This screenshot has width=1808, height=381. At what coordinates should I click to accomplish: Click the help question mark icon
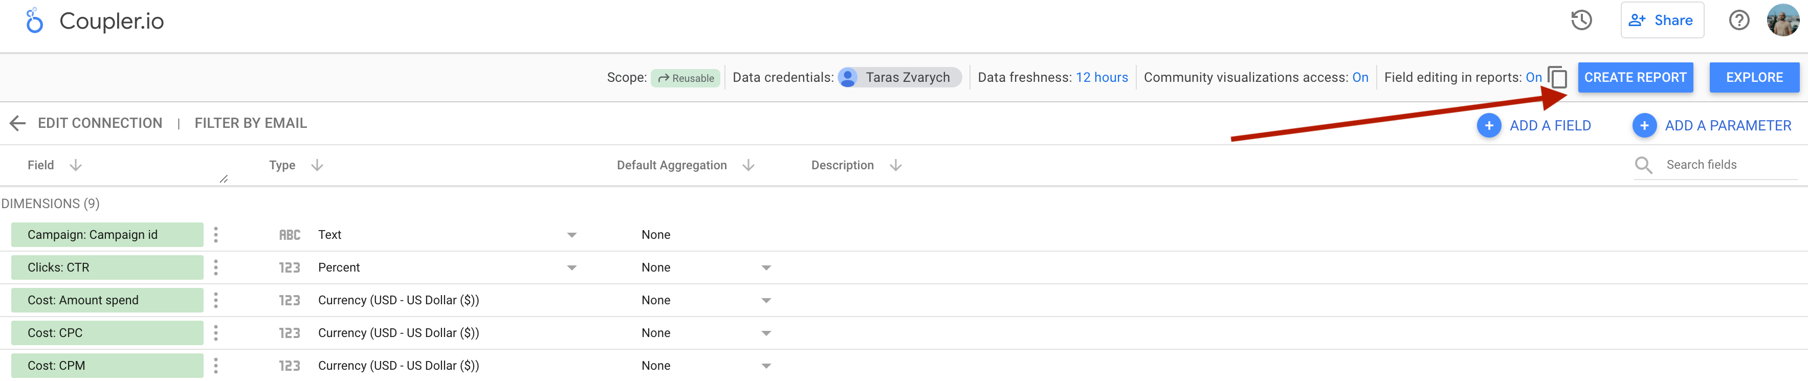pos(1740,20)
